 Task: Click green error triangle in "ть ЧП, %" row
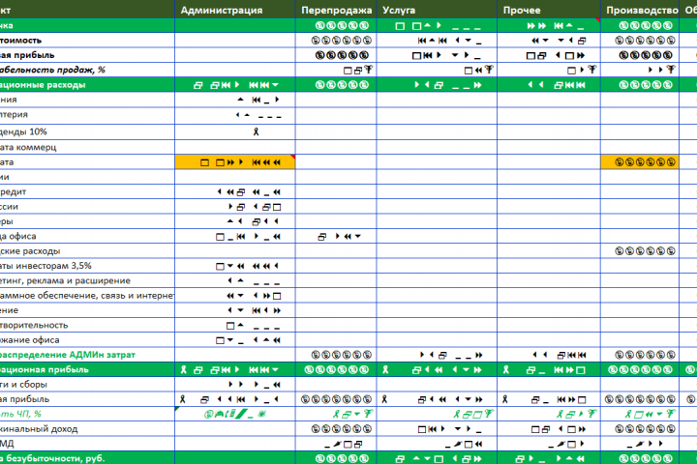coord(177,409)
